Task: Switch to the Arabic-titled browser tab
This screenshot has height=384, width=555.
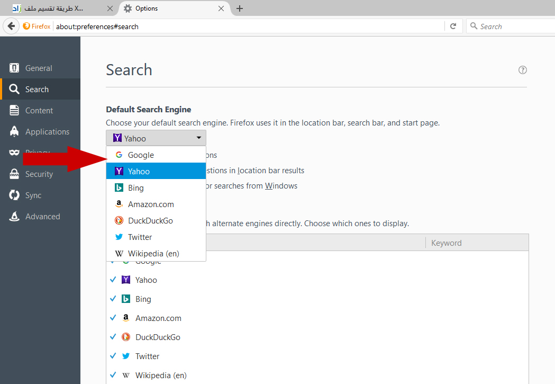Action: 58,8
